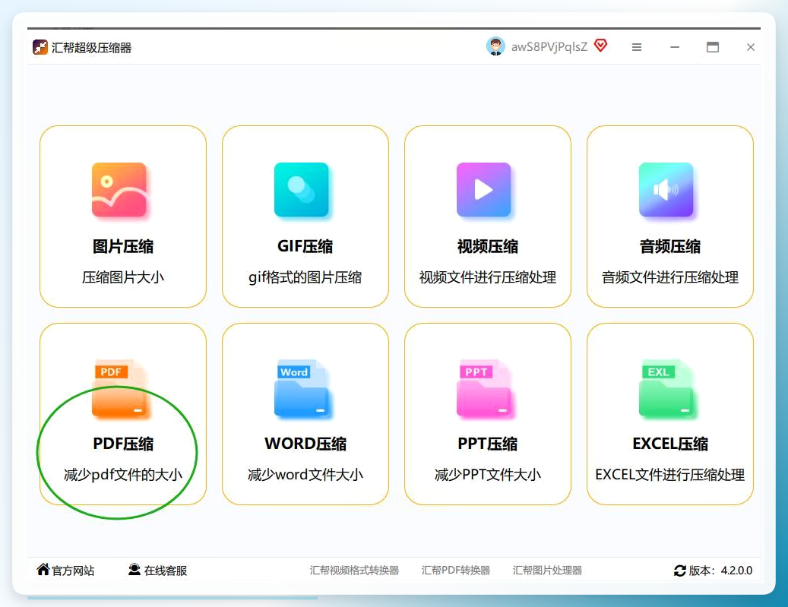Select the teal GIF压缩 icon
The height and width of the screenshot is (607, 788).
click(302, 189)
